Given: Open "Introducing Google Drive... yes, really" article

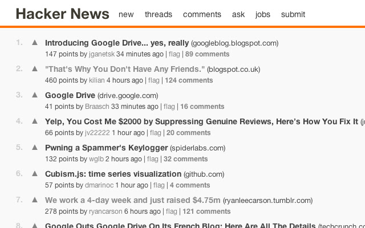Looking at the screenshot, I should pos(117,43).
